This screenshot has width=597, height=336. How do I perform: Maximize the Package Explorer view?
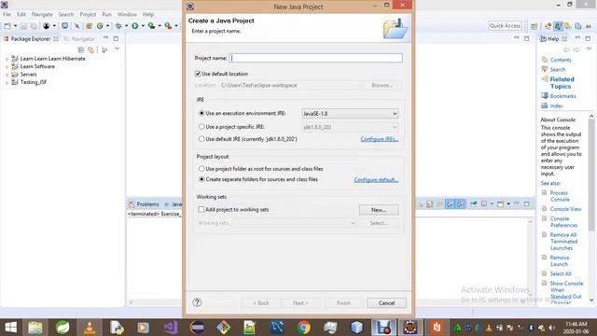pyautogui.click(x=116, y=38)
